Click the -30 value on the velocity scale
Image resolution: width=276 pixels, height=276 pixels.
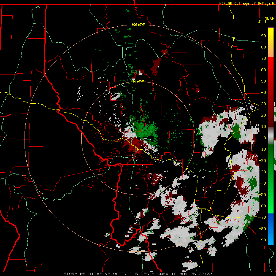click(x=262, y=172)
